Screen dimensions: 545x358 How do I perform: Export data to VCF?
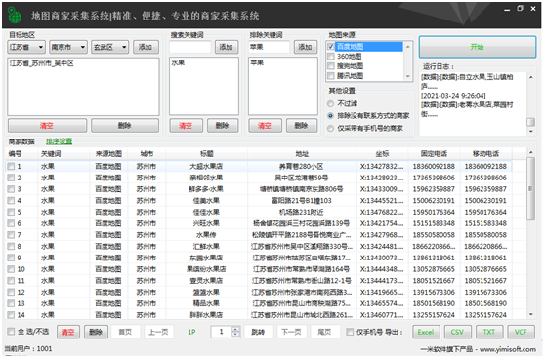pos(521,332)
